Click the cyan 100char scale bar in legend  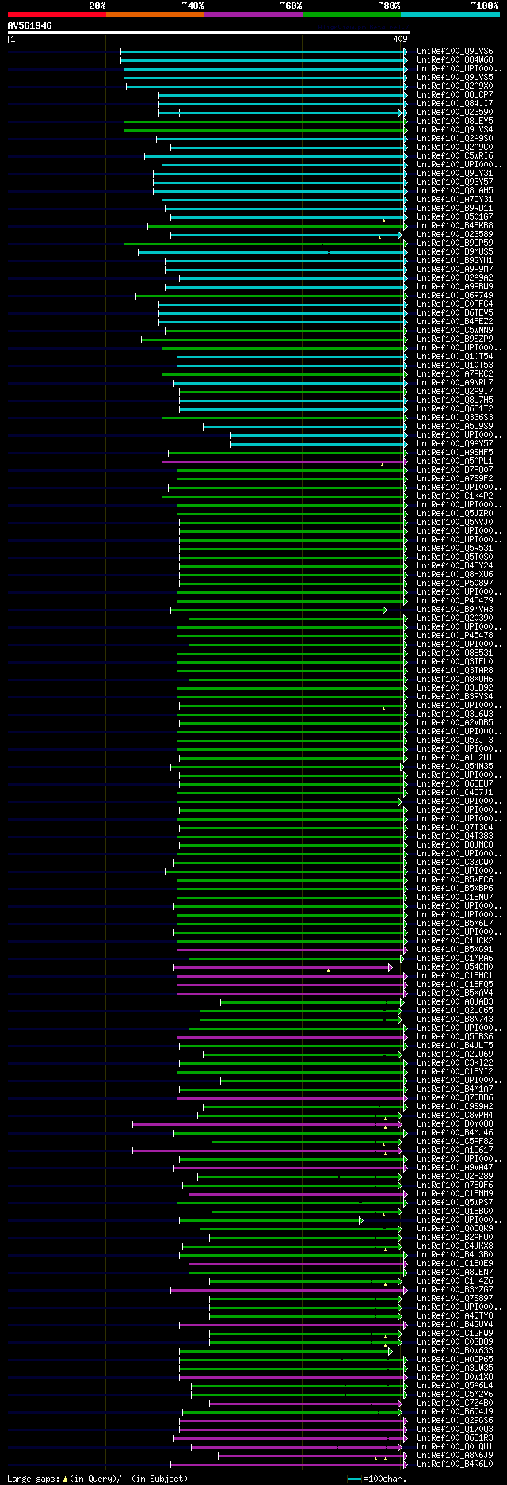click(x=354, y=1479)
